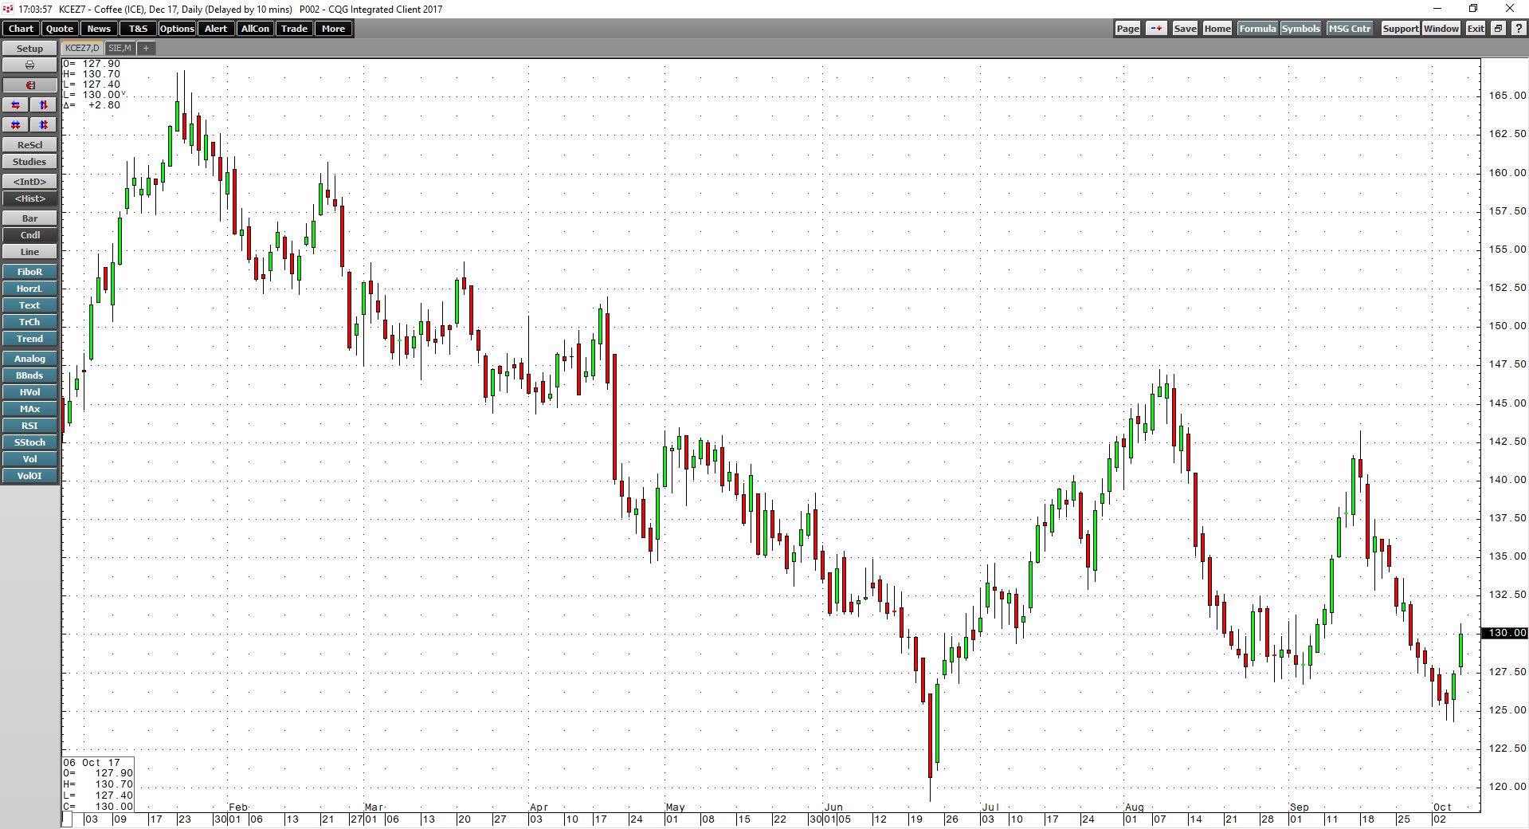Click the cascade windows icon in toolbar

1498,29
